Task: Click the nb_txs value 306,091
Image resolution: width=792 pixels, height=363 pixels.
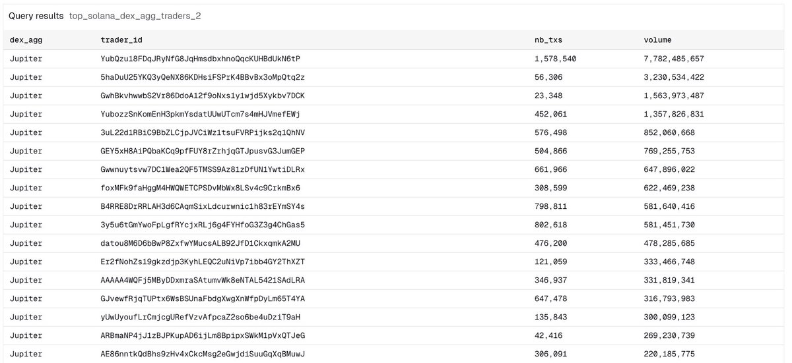Action: pos(551,354)
